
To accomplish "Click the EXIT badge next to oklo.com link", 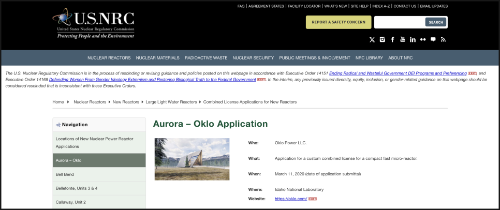I will 313,199.
